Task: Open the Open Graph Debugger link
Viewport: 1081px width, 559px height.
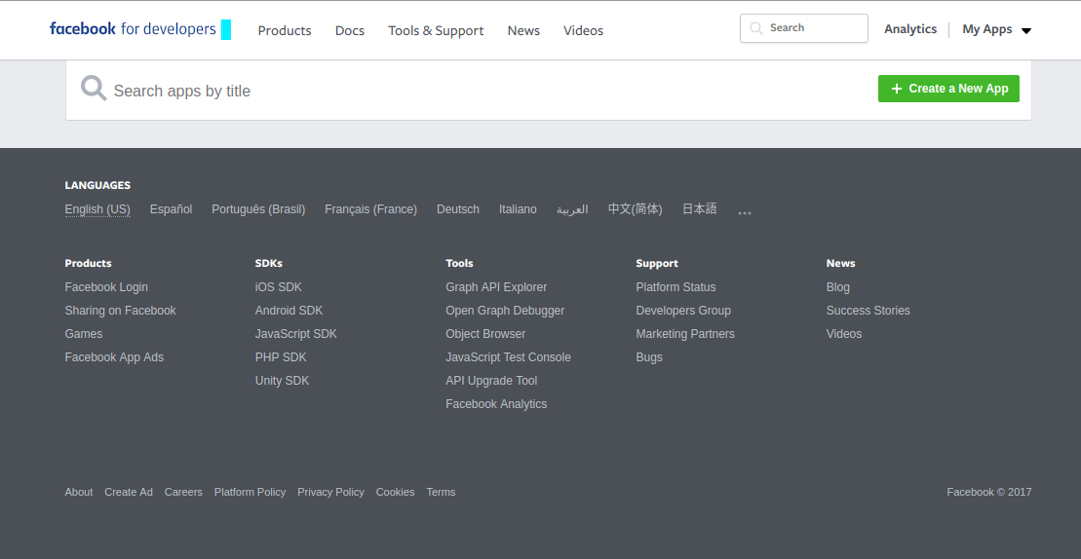Action: click(505, 311)
